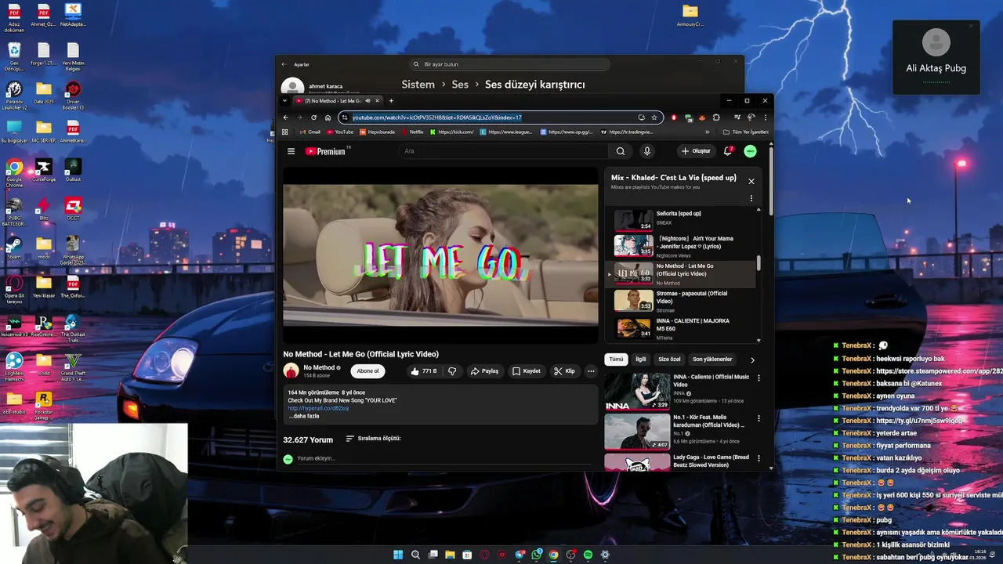This screenshot has height=564, width=1003.
Task: Click YouTube Ara search field
Action: 501,151
